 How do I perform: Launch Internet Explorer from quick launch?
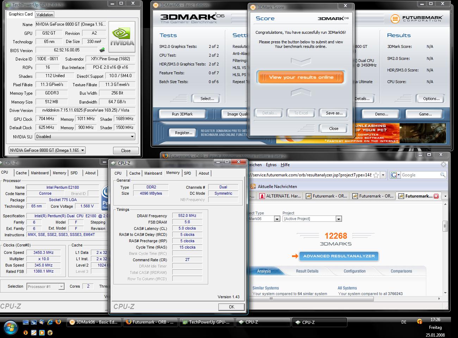pyautogui.click(x=50, y=322)
